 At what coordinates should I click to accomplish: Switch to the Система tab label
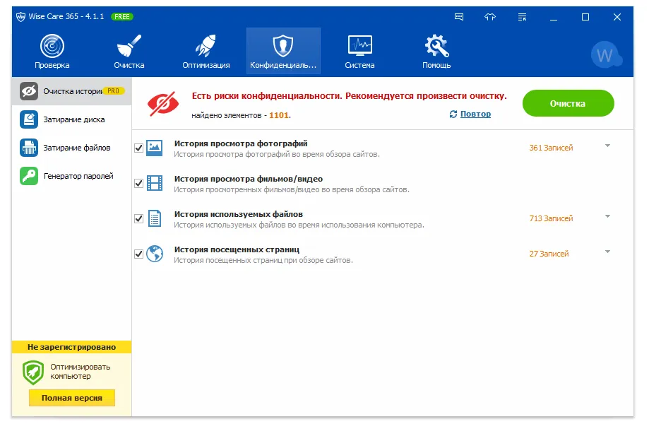[x=359, y=65]
